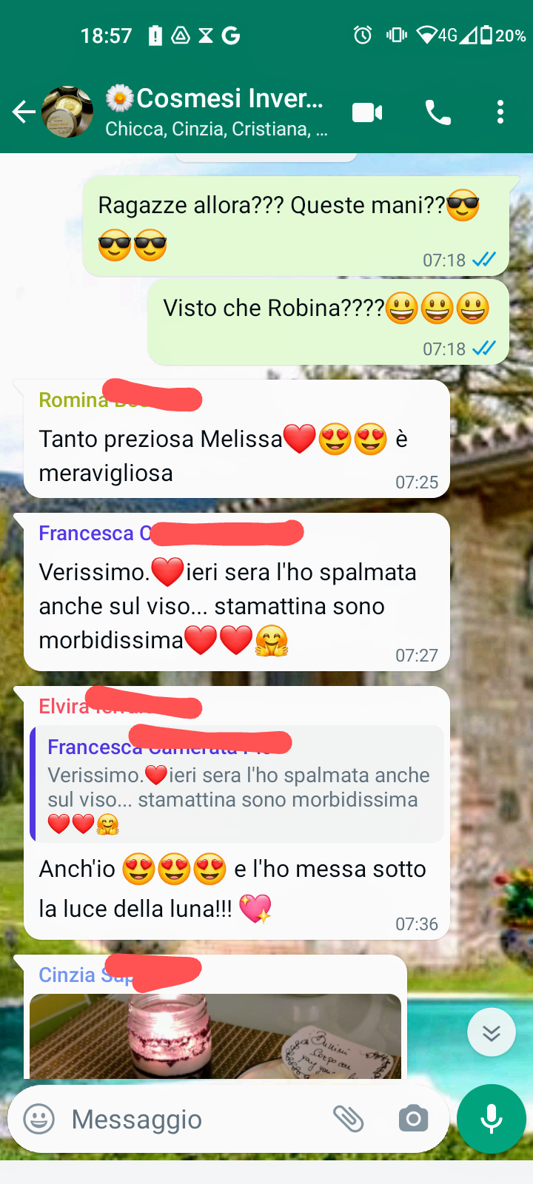Focus the Messaggio text field

coord(192,1119)
